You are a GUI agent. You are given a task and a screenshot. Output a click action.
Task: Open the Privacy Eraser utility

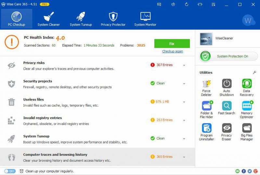[227, 132]
